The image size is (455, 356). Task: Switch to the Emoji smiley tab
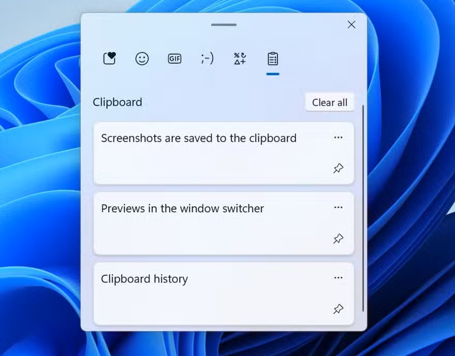[142, 58]
